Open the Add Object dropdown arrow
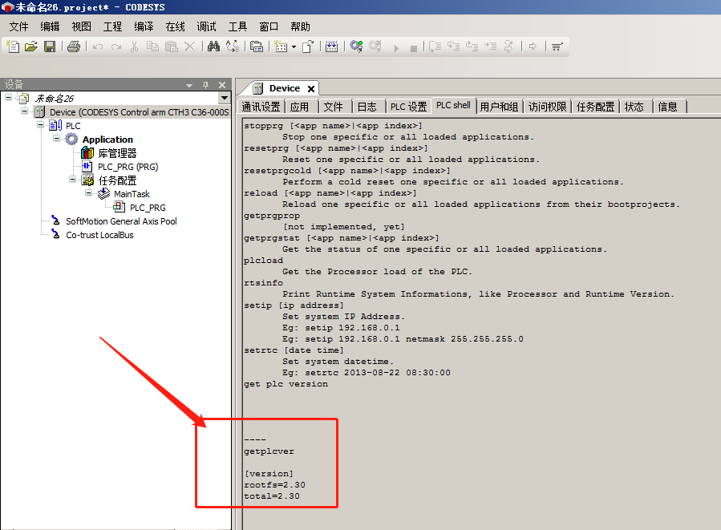Screen dimensions: 721x530 coord(294,47)
